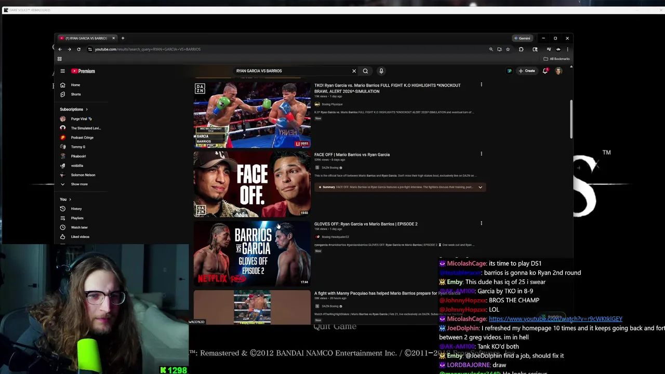Clear the search query with X
Screen dimensions: 665x374
coord(354,71)
